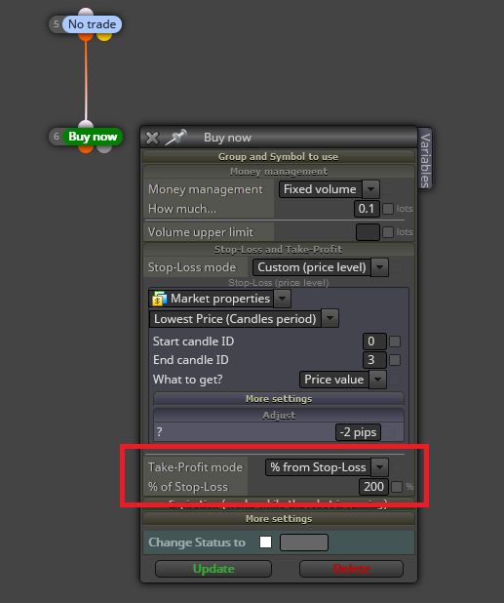Toggle the End candle ID checkbox
Screen dimensions: 504x603
point(395,360)
